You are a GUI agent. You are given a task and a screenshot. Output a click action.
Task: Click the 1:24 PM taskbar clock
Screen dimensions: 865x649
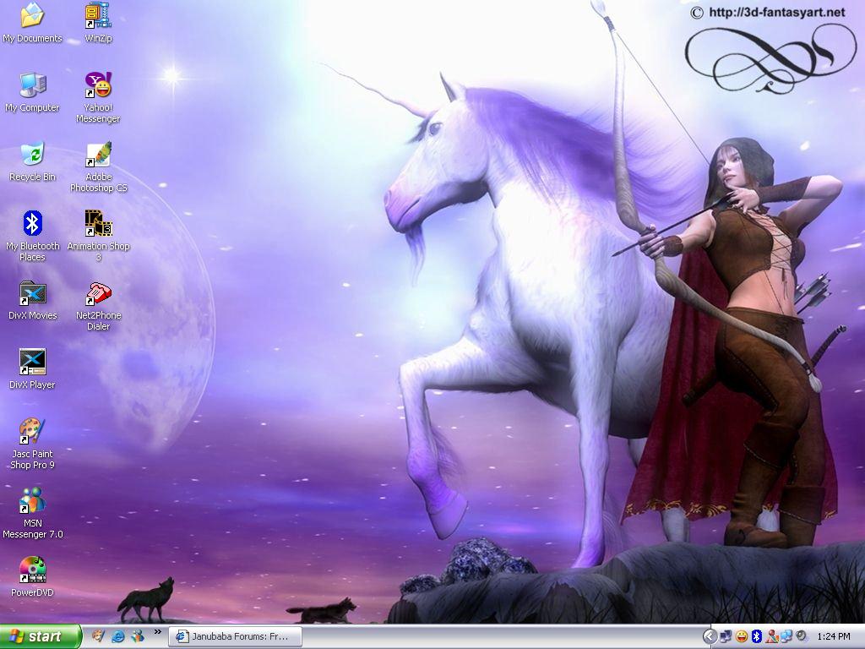[834, 637]
